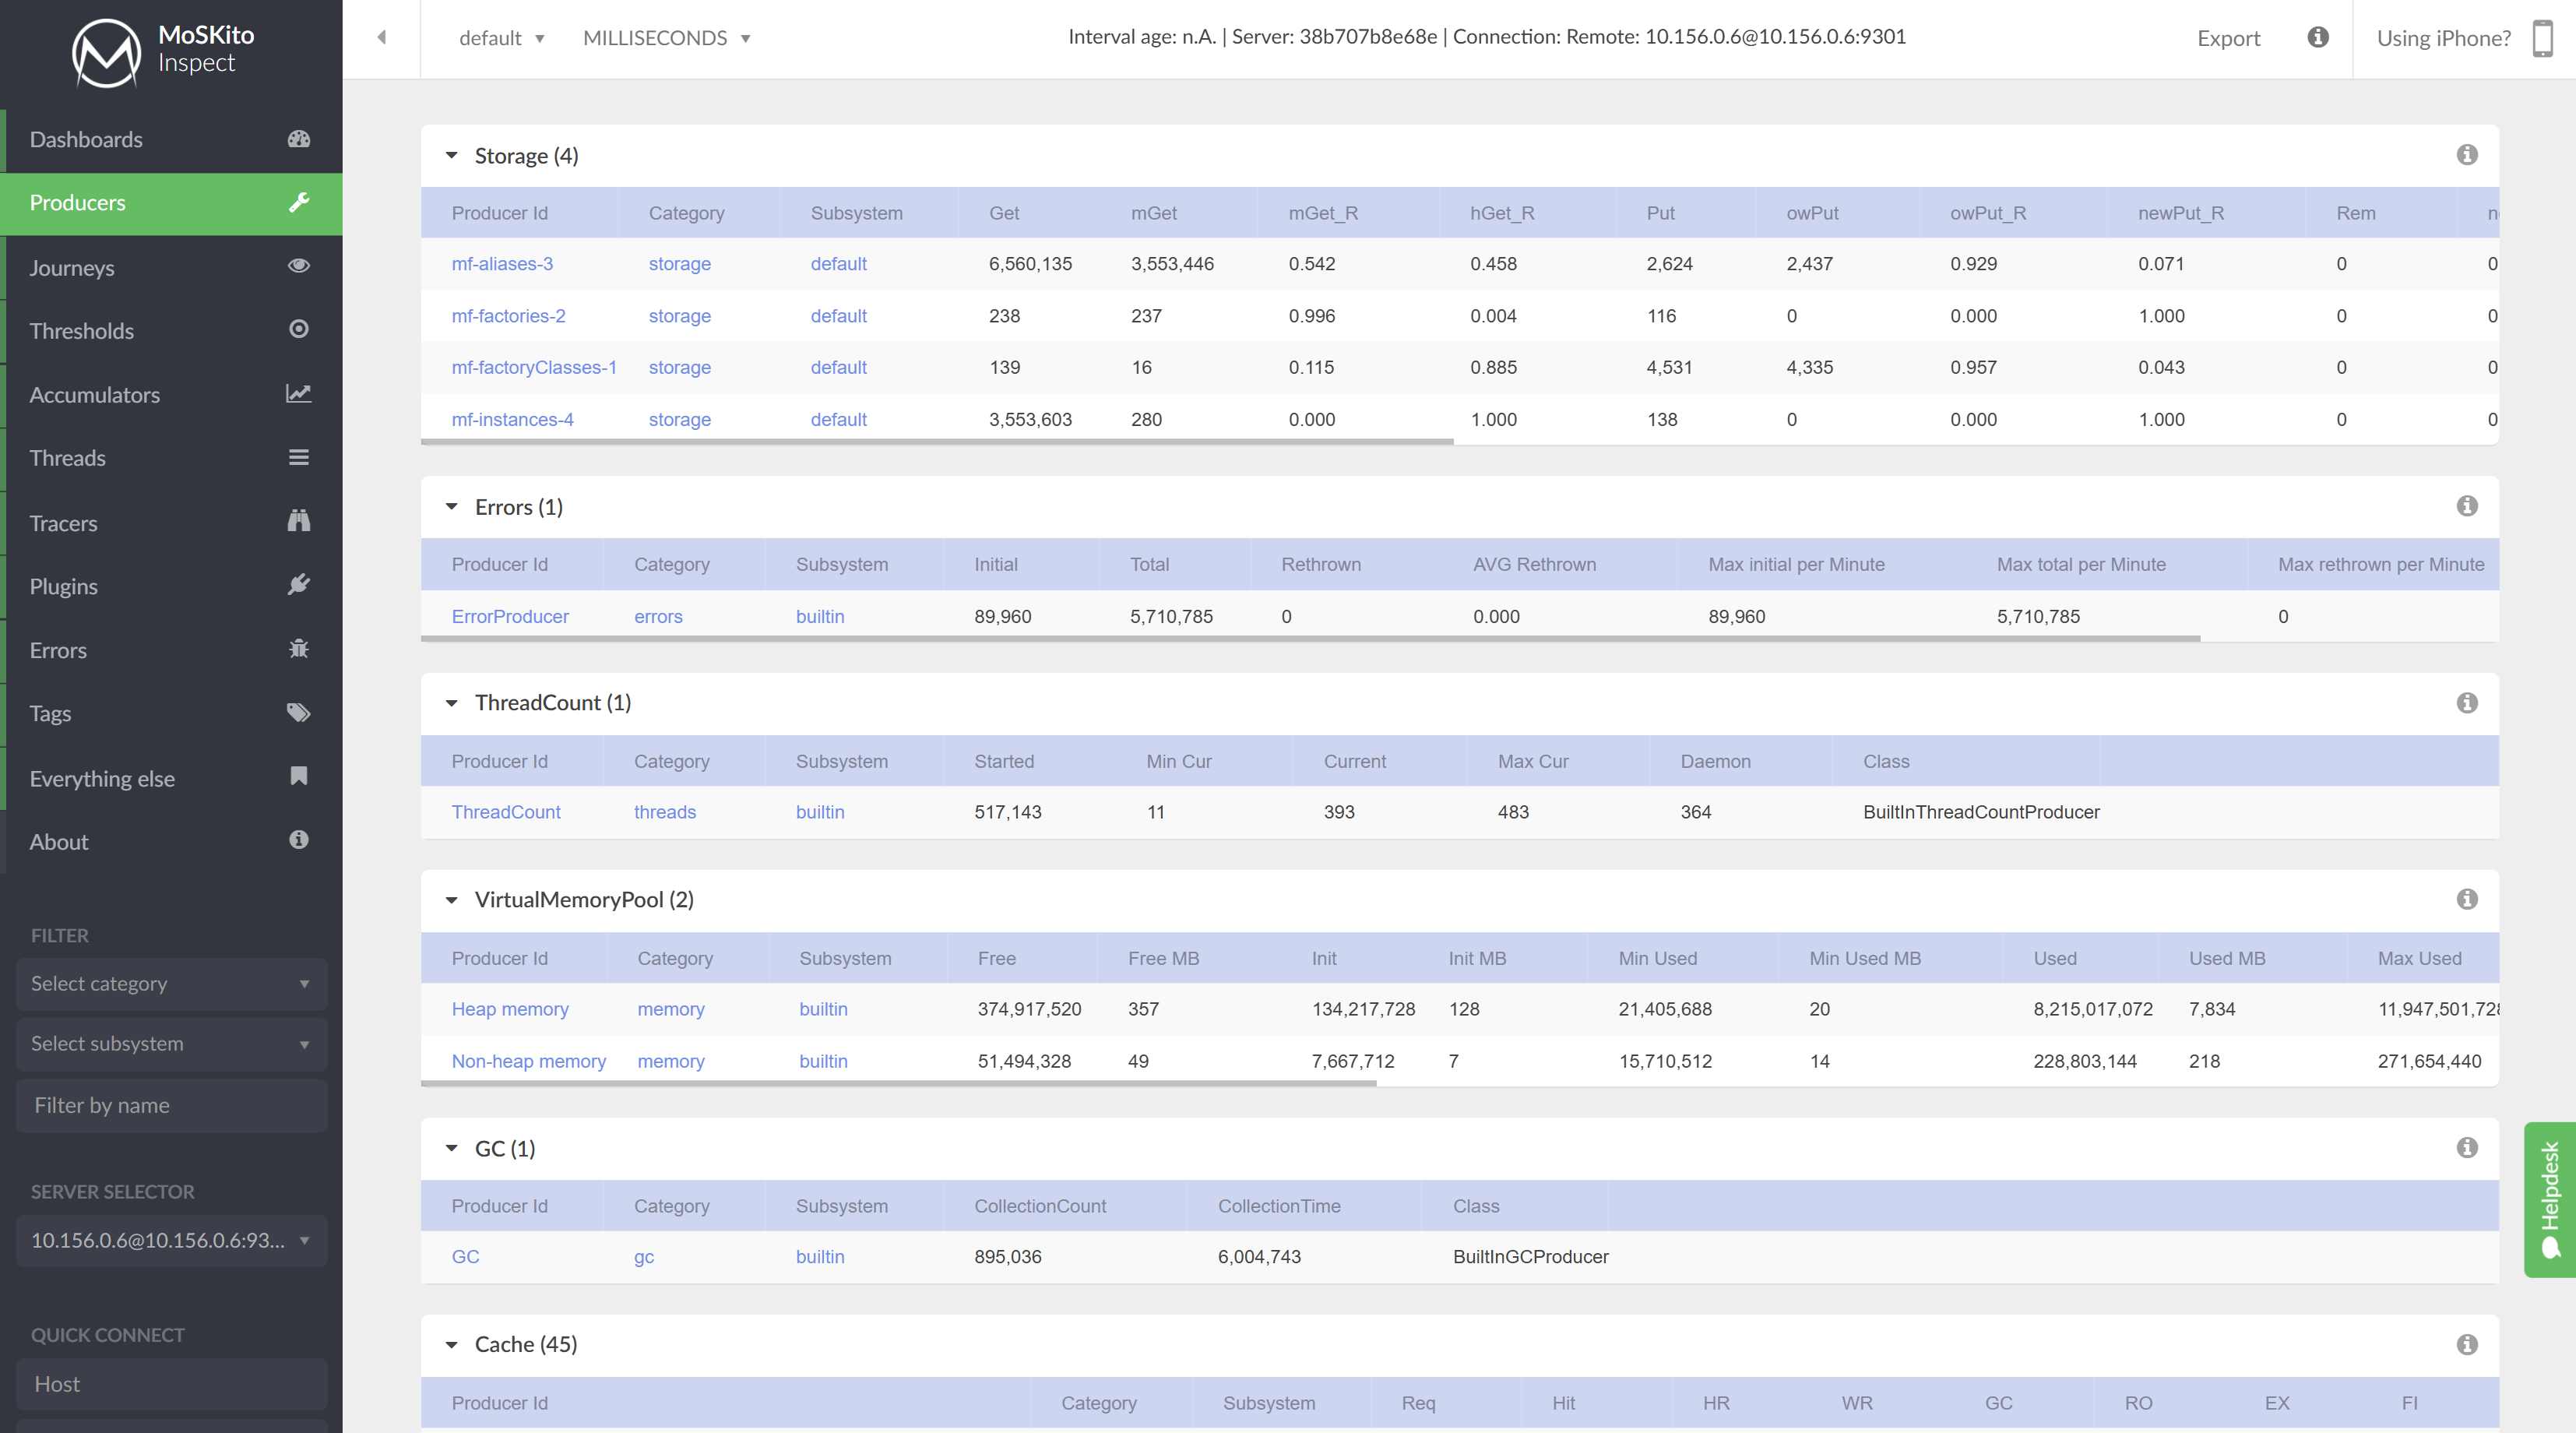Click the Plugins plug icon

[298, 585]
